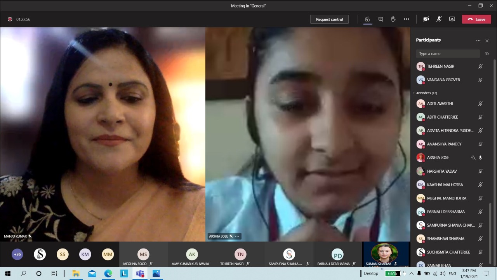Click the Share content icon

click(452, 19)
